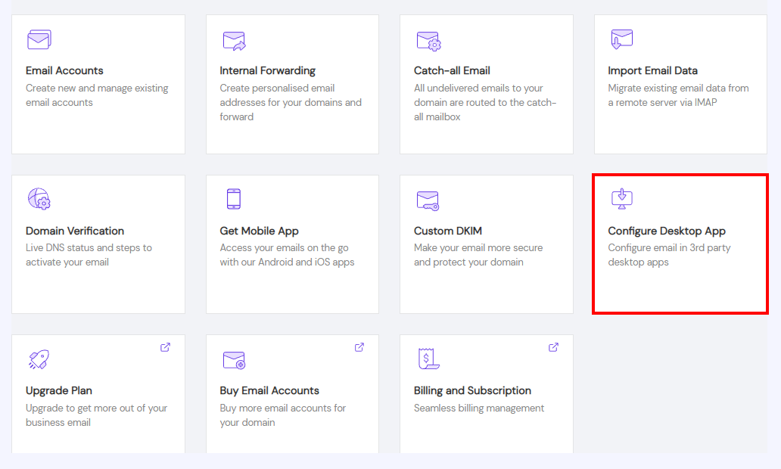Screen dimensions: 781x469
Task: Click "Upgrade to get more out of" description
Action: pos(96,415)
